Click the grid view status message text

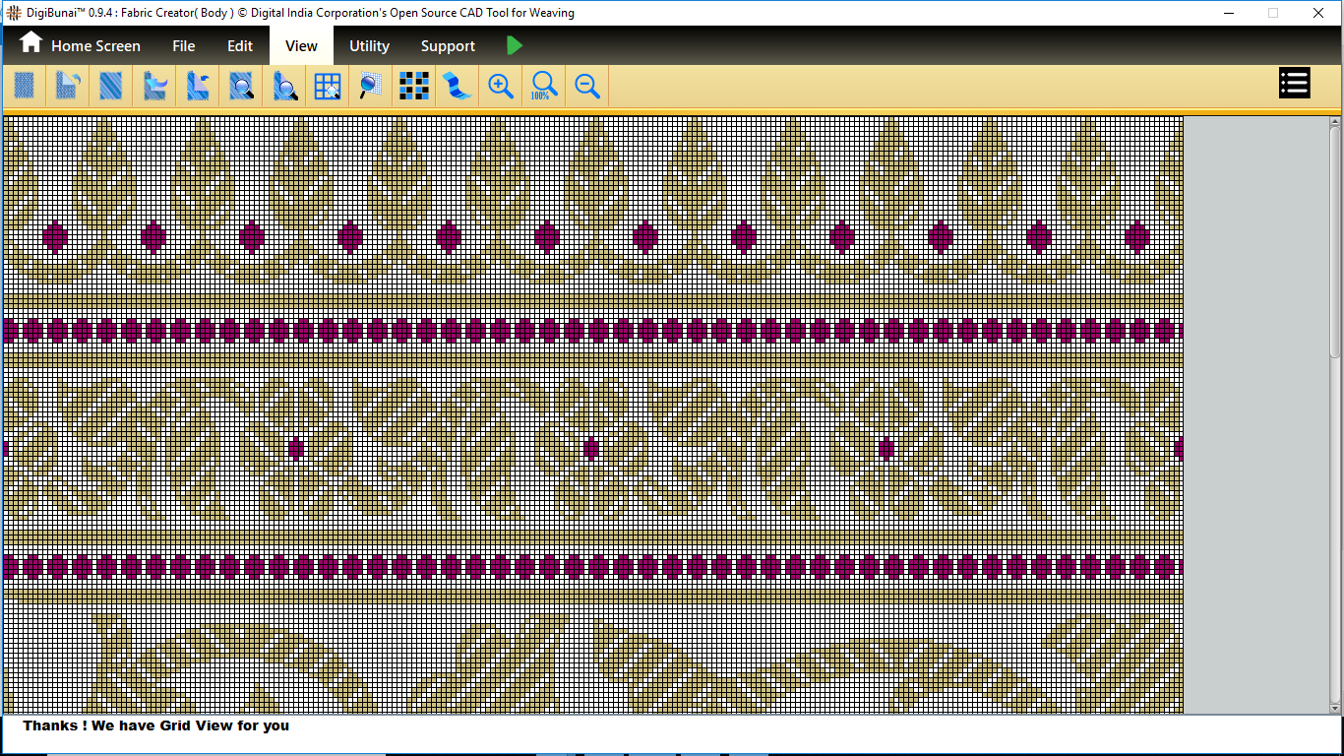coord(156,725)
